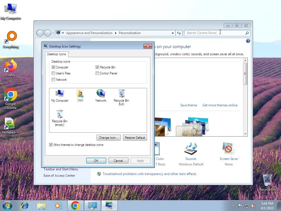Select My Computer icon in Desktop Icon Settings preview
Viewport: 281px width, 211px height.
tap(60, 96)
